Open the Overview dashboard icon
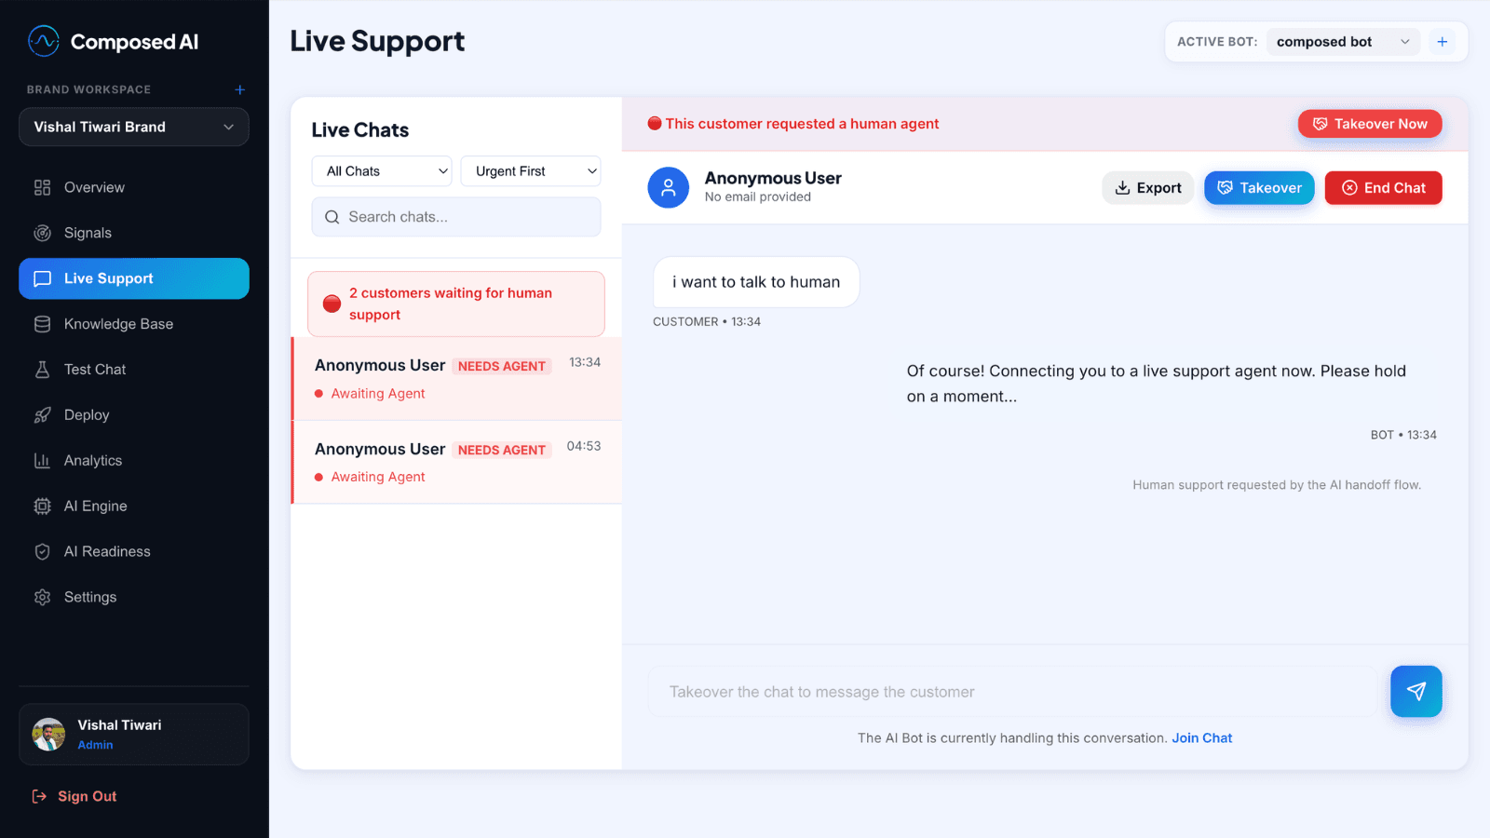The image size is (1490, 838). (x=42, y=187)
